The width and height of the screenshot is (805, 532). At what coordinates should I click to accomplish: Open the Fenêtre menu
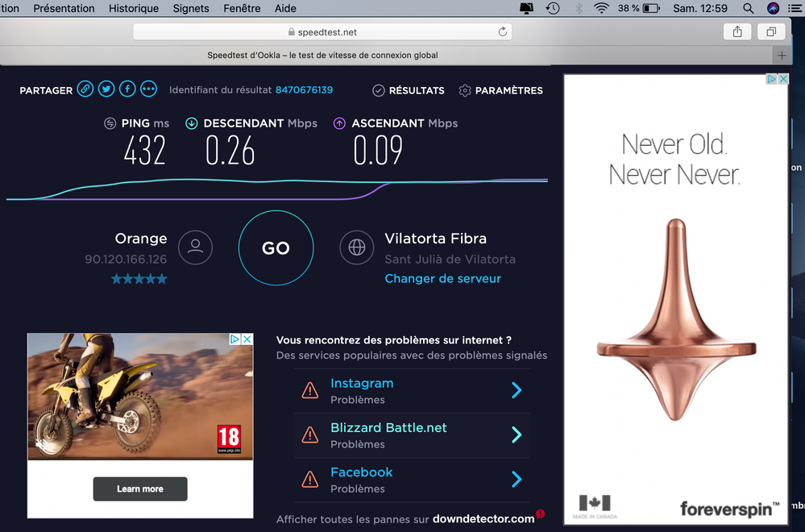pyautogui.click(x=242, y=8)
